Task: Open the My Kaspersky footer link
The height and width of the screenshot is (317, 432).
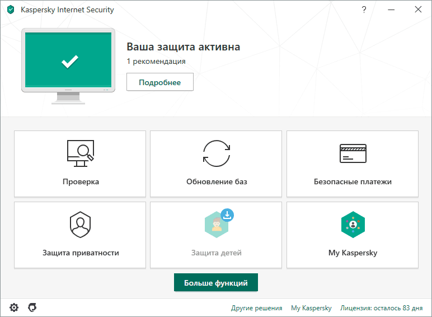Action: point(311,308)
